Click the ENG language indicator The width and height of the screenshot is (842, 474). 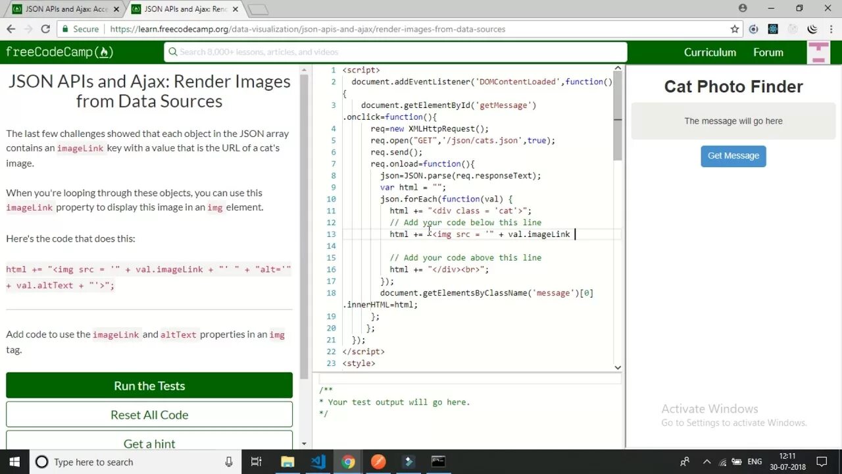click(x=755, y=462)
